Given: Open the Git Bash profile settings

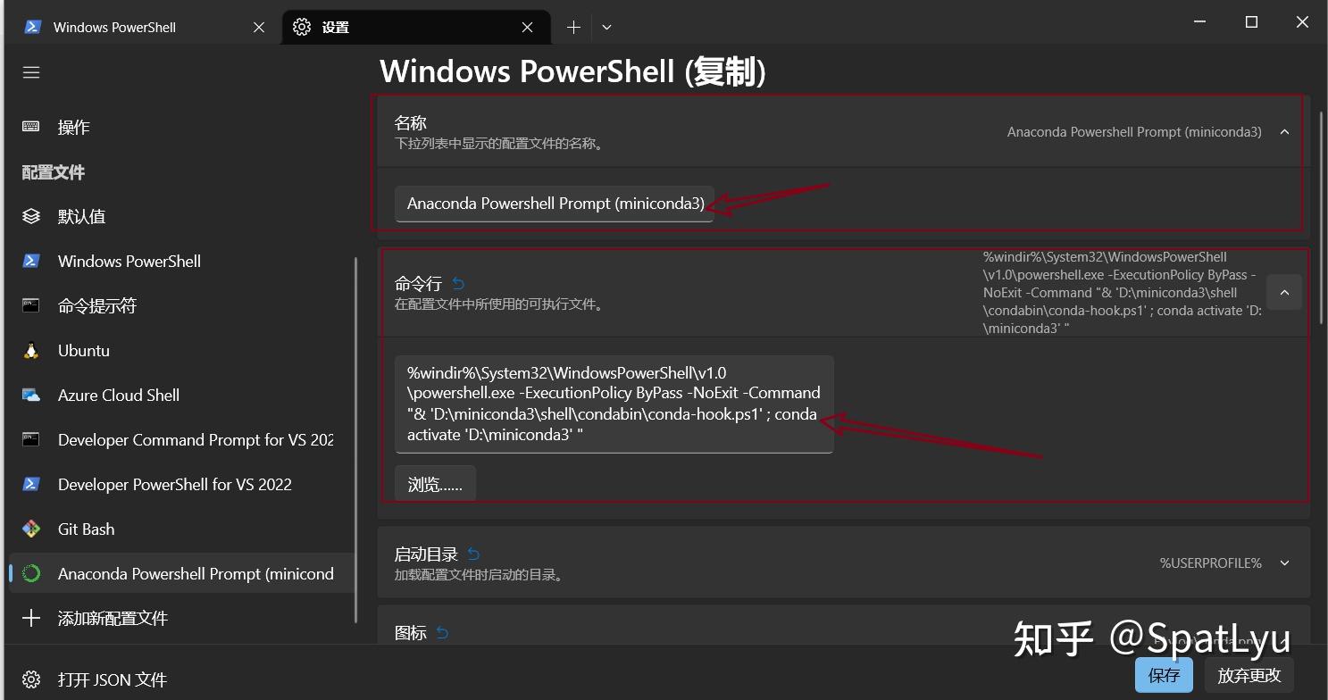Looking at the screenshot, I should pyautogui.click(x=86, y=529).
